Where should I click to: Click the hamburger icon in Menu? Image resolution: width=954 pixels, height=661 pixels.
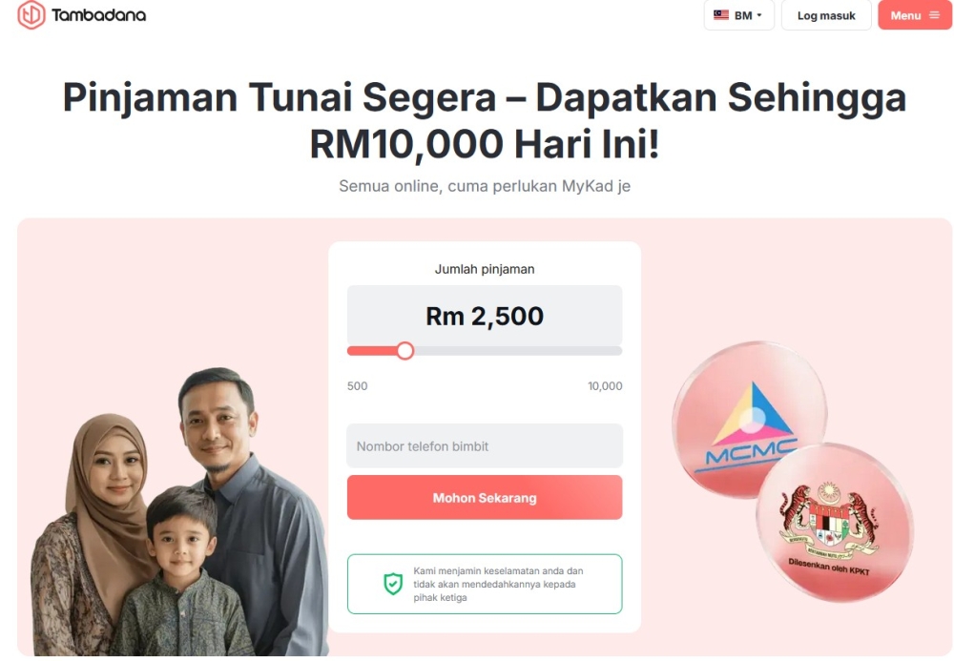pos(935,15)
